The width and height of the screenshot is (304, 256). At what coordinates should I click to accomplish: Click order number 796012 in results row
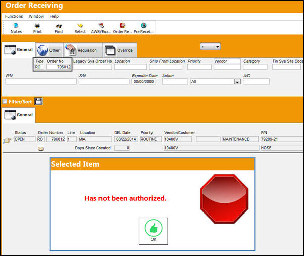click(56, 139)
